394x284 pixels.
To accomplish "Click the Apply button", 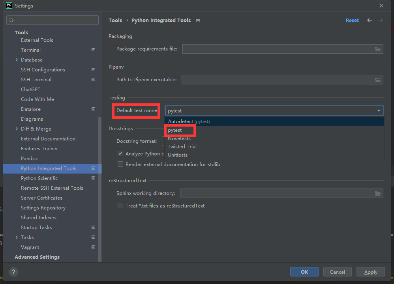I will pos(371,272).
